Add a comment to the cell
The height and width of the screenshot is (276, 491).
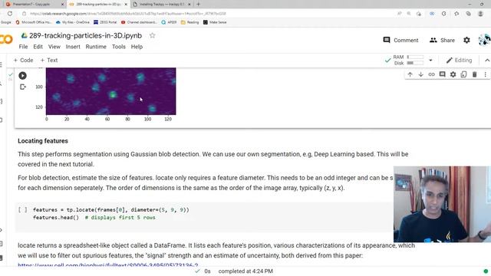point(442,74)
